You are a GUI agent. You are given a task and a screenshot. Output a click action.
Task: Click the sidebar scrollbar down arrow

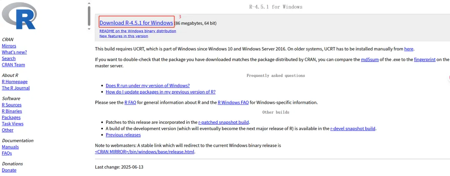(89, 29)
